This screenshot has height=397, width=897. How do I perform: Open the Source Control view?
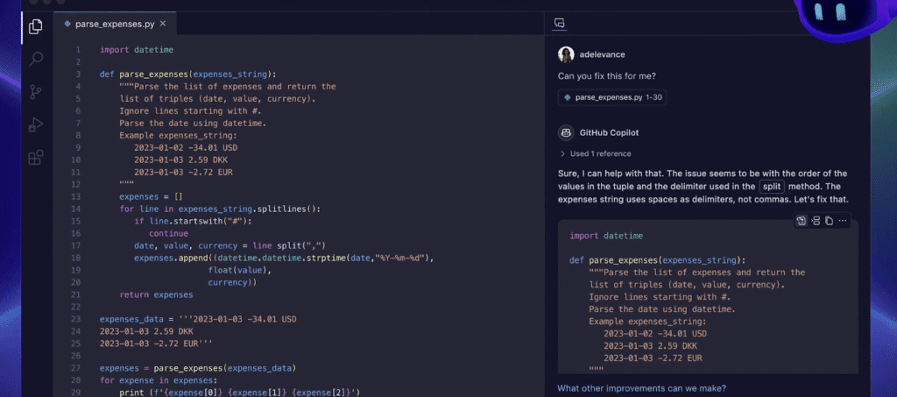pos(36,92)
